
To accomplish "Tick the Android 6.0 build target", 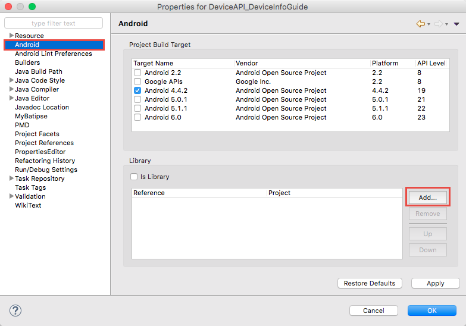I will [x=137, y=117].
